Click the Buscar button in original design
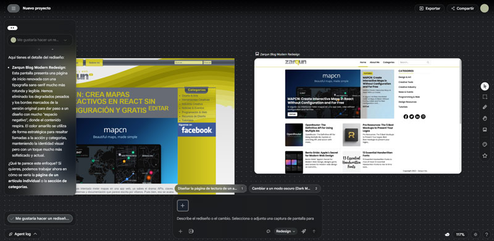This screenshot has width=494, height=241. point(207,62)
